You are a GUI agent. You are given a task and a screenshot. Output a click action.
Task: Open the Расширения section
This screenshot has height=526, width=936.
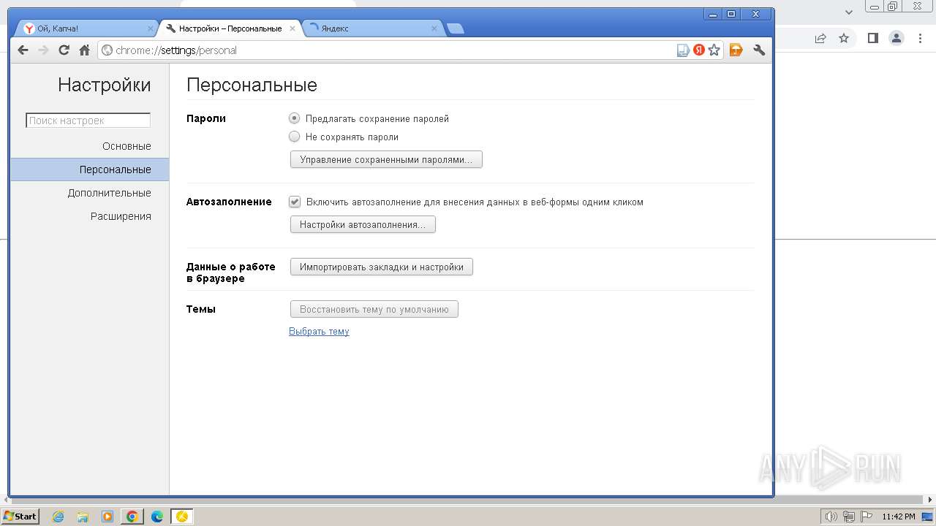pos(121,216)
